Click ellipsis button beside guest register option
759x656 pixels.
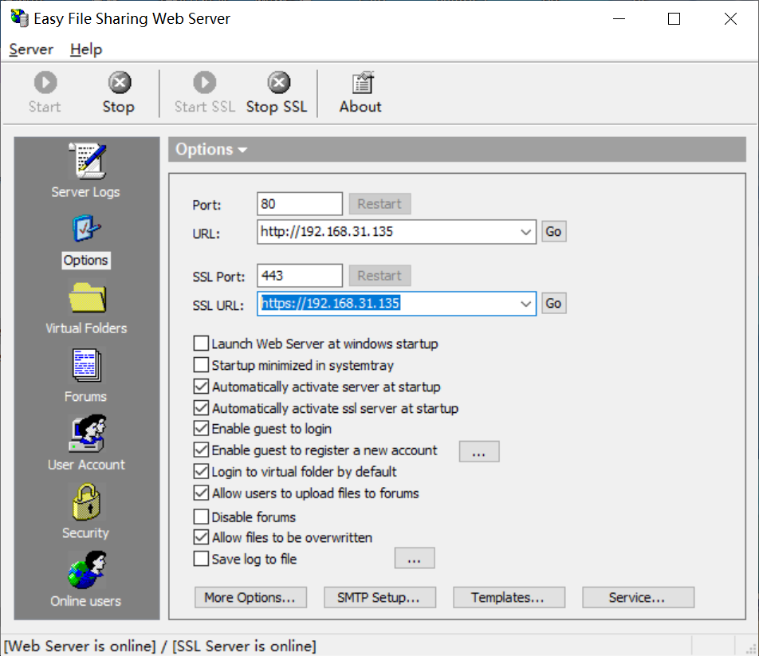click(478, 451)
